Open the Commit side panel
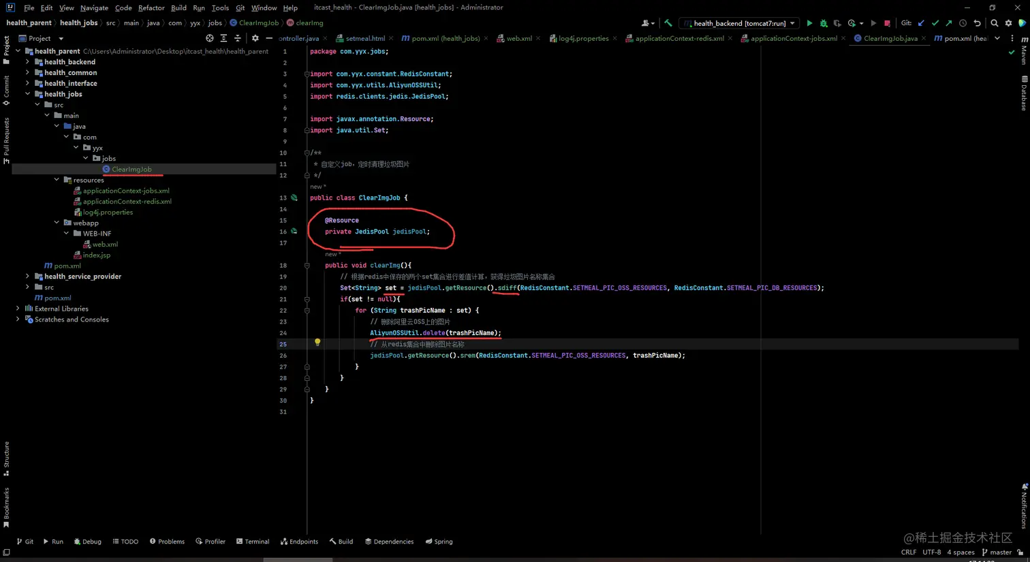Screen dimensions: 1030x562 [x=6, y=91]
